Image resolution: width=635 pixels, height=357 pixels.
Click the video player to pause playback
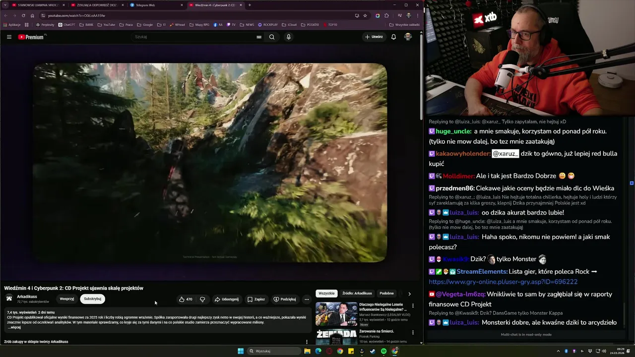210,163
